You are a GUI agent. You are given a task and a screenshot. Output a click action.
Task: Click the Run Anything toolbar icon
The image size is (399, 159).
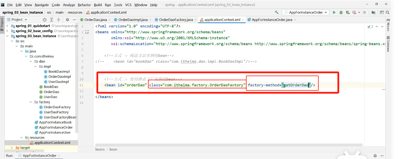point(382,13)
